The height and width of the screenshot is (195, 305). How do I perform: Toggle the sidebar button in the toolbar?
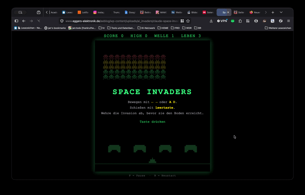16,21
